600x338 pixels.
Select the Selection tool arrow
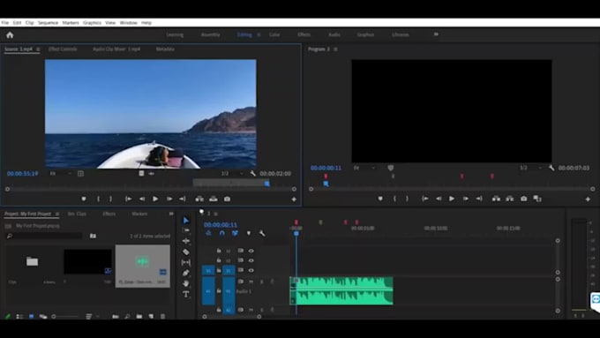pos(185,220)
